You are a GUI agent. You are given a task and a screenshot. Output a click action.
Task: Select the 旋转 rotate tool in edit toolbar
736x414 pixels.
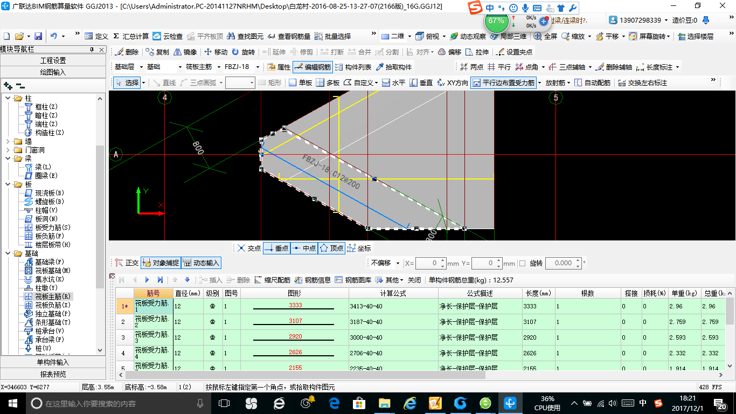point(243,52)
